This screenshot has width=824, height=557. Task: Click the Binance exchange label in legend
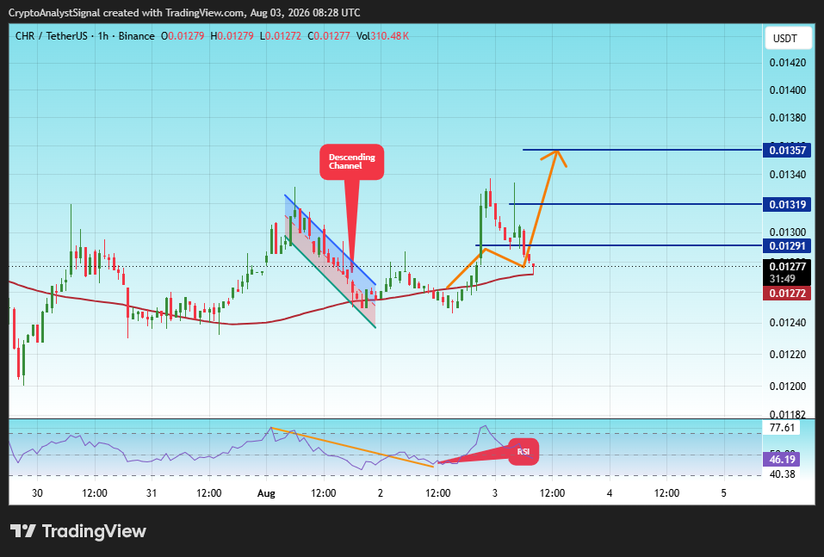click(137, 36)
